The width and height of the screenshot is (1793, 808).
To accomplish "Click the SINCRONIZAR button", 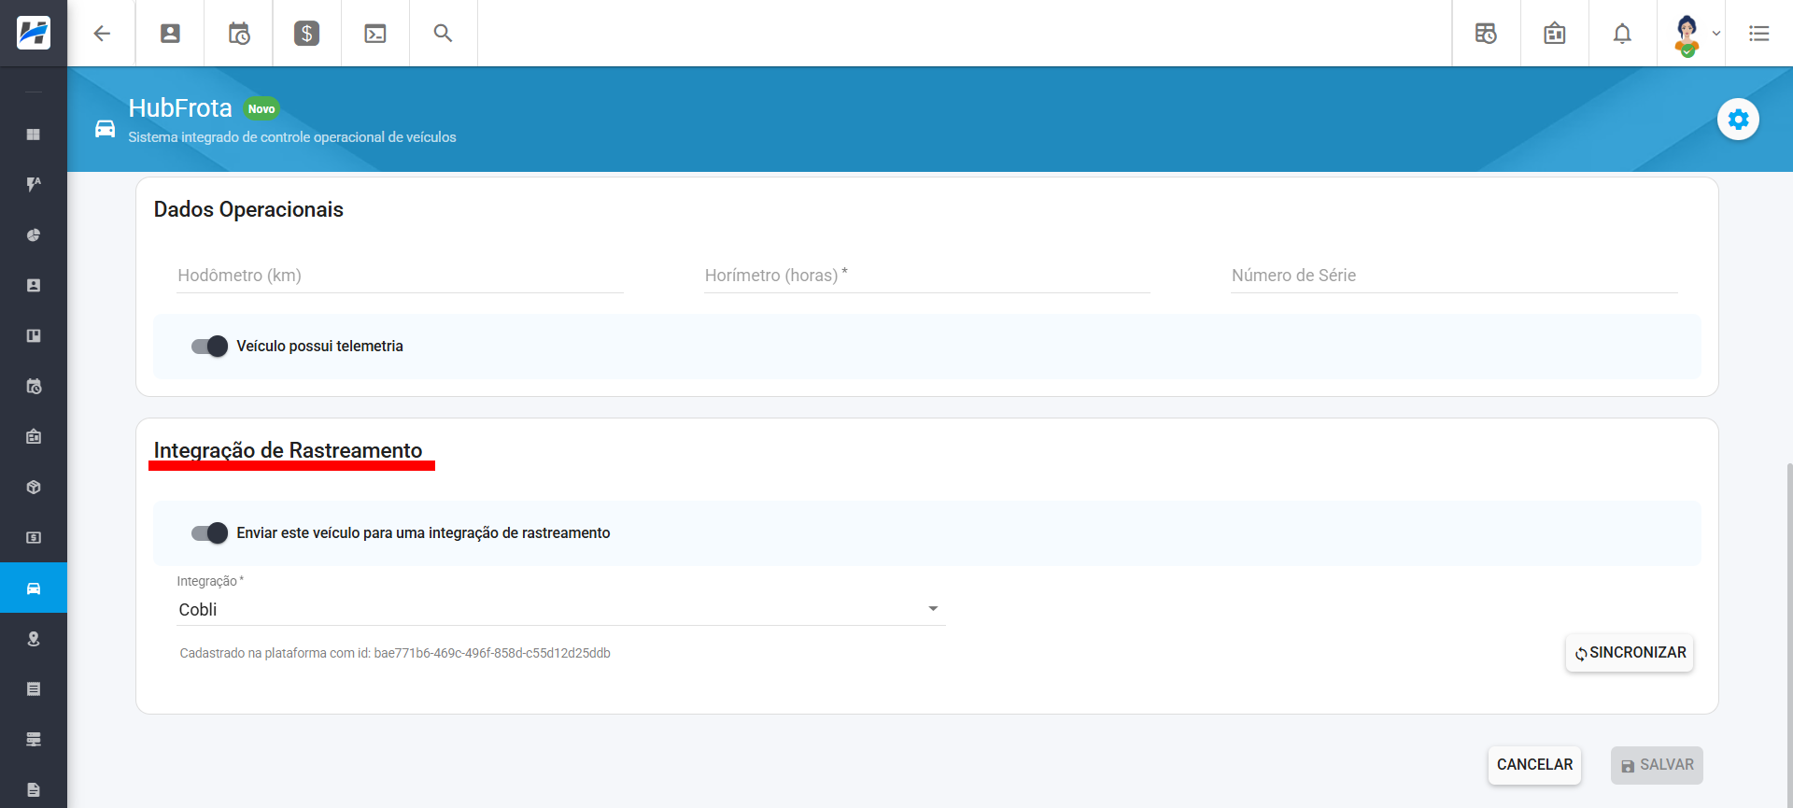I will click(x=1630, y=653).
